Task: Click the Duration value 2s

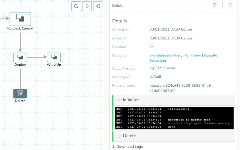Action: point(151,47)
